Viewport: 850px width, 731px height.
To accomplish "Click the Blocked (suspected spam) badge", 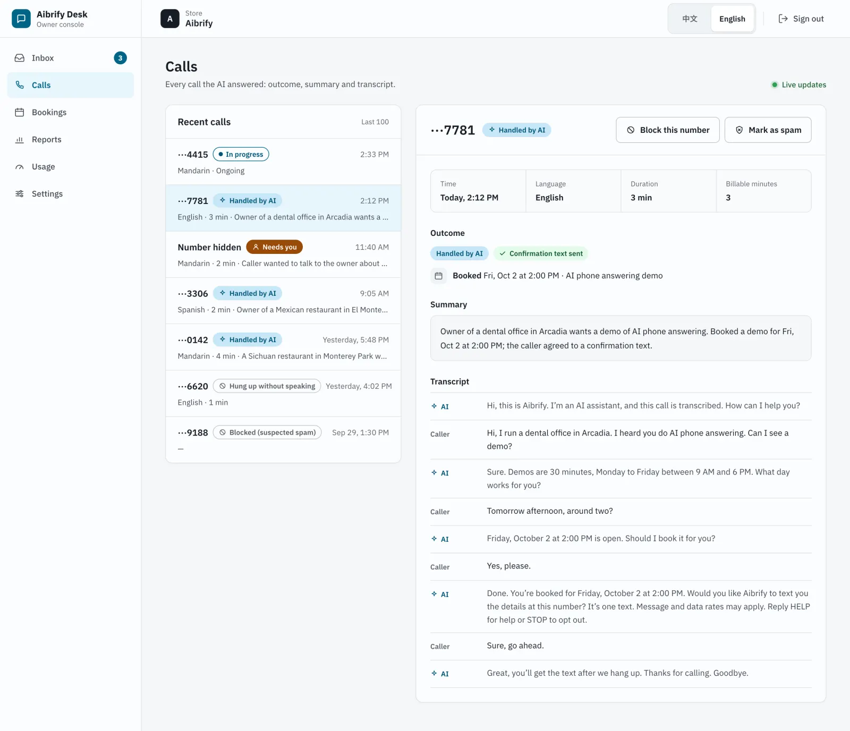I will (267, 432).
